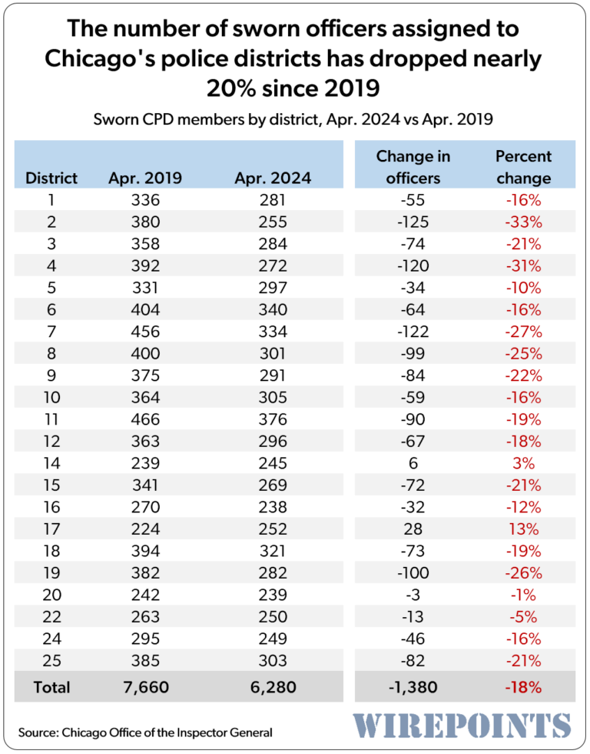This screenshot has height=754, width=590.
Task: Click the chart's main headline text
Action: [295, 59]
